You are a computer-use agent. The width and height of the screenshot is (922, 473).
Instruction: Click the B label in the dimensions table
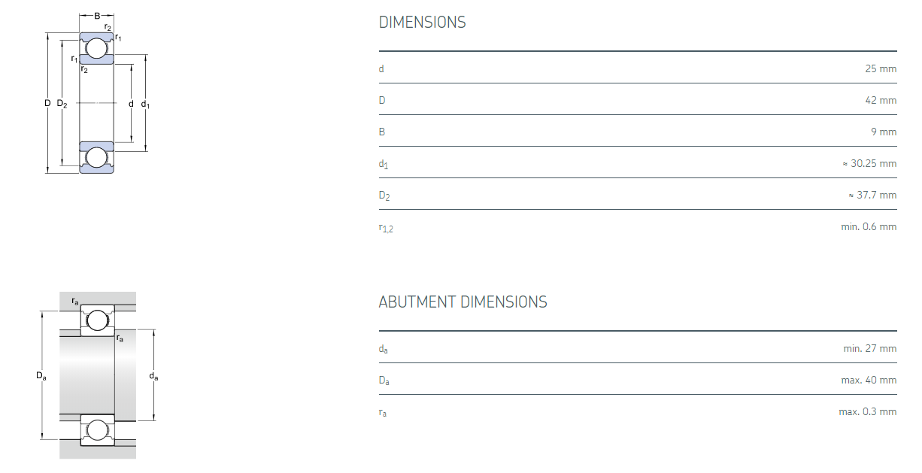(x=382, y=132)
